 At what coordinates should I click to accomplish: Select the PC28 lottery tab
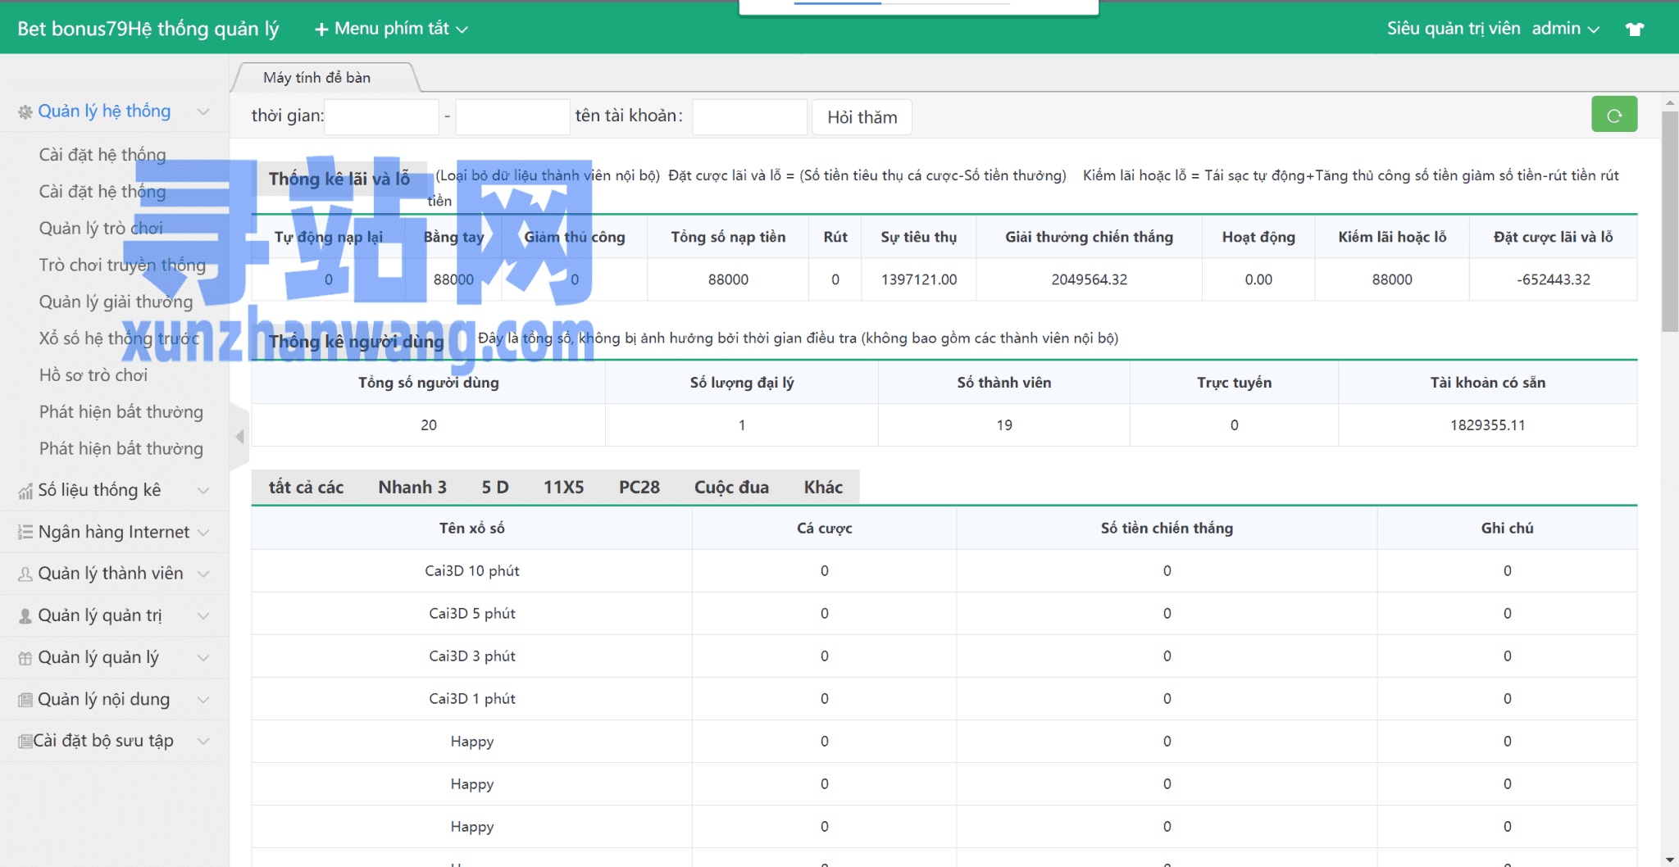tap(639, 488)
